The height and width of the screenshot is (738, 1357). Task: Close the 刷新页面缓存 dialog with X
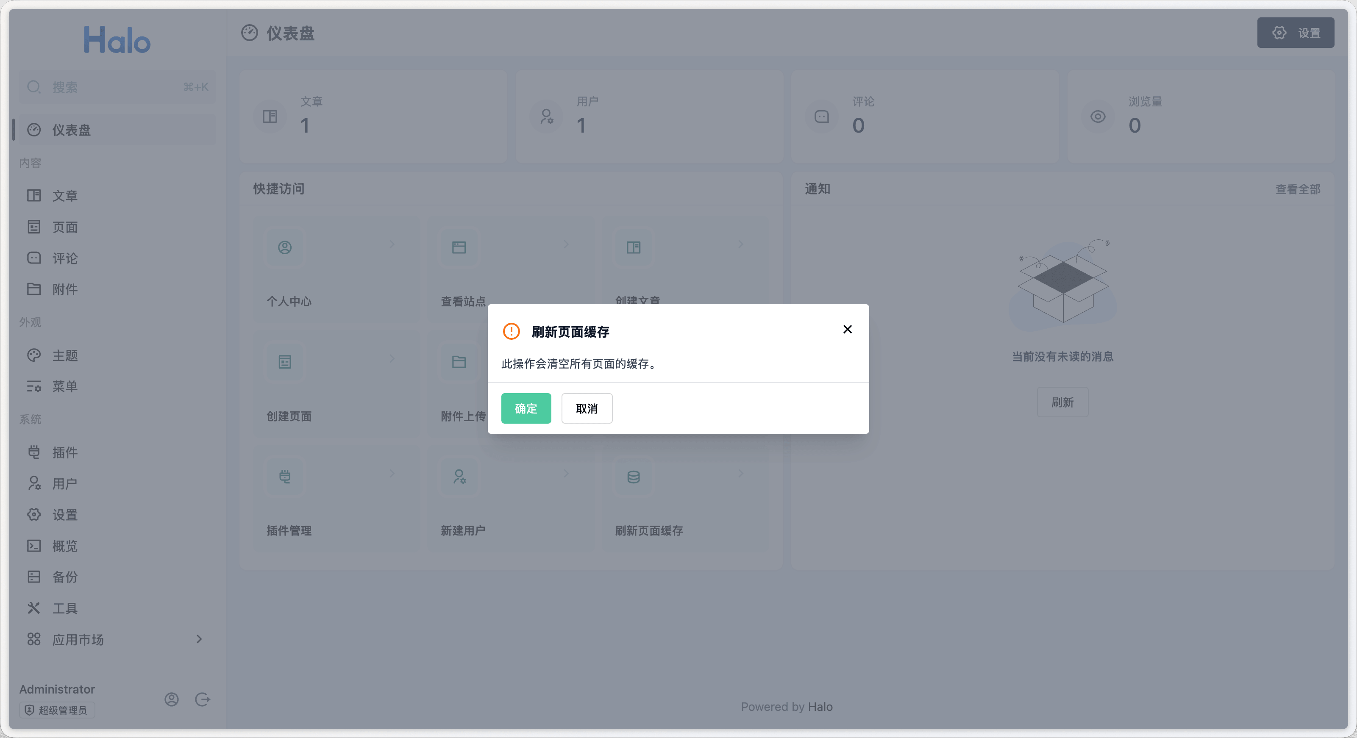(847, 329)
